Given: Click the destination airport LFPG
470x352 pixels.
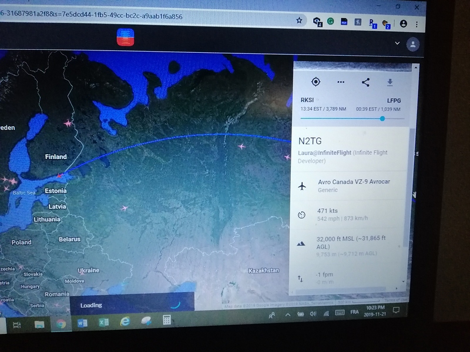Looking at the screenshot, I should click(x=394, y=100).
